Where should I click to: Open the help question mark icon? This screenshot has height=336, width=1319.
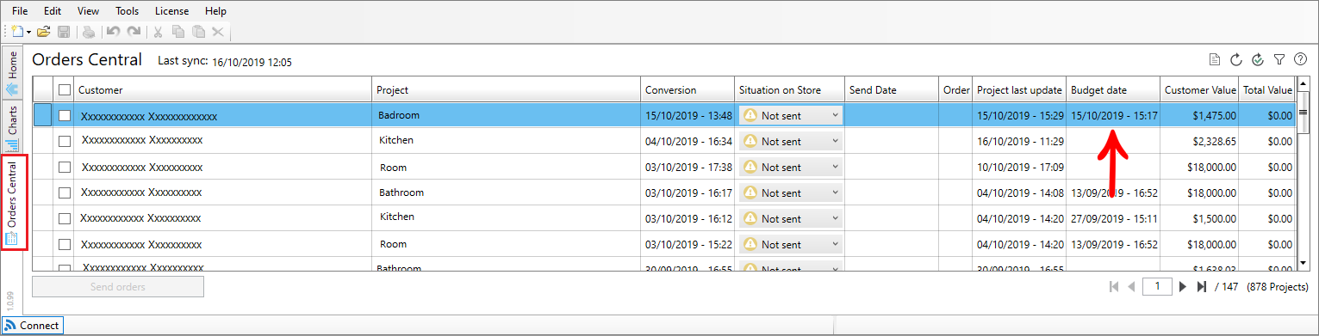click(1301, 59)
